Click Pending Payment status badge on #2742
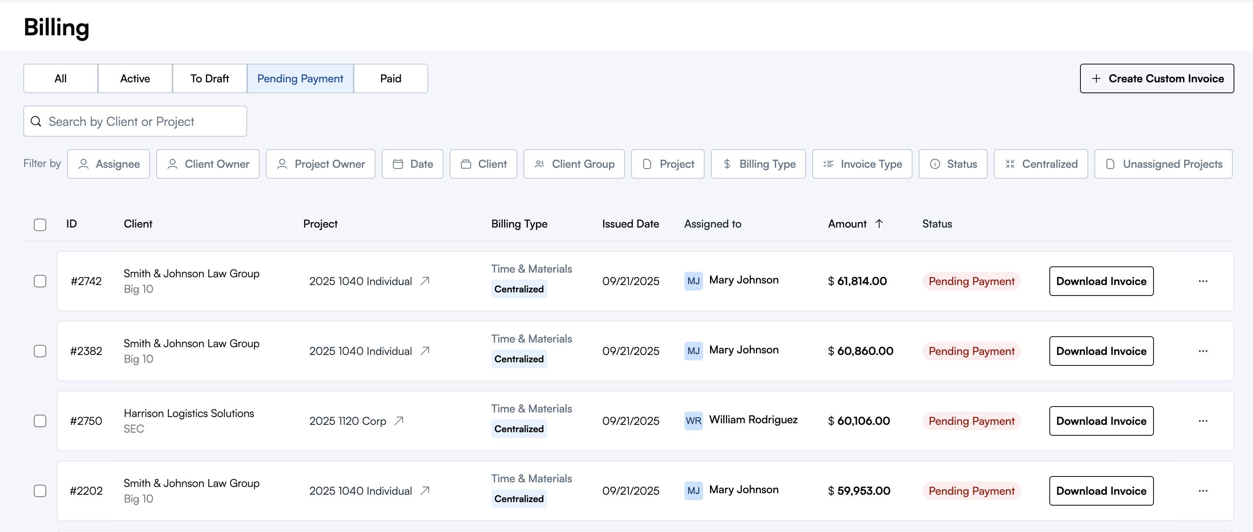 971,281
